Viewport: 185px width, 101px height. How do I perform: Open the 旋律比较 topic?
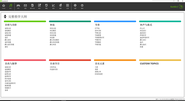(x=8, y=74)
